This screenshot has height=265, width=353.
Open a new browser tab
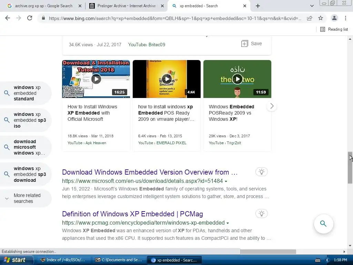point(258,6)
